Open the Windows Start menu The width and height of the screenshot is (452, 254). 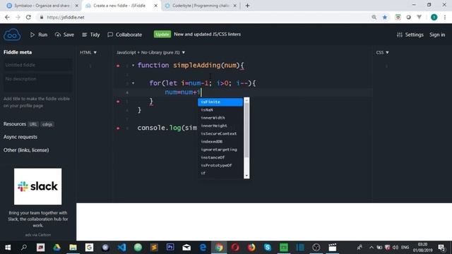tap(8, 248)
